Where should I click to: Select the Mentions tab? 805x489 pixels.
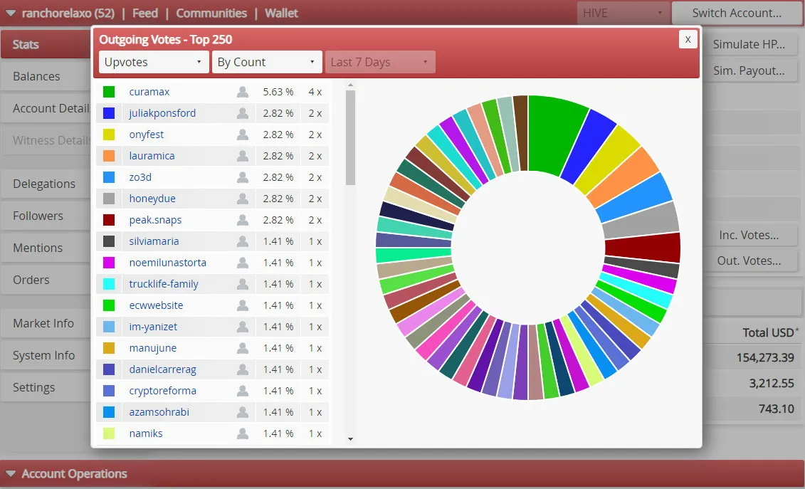46,248
